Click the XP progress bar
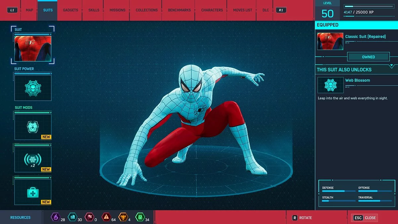The image size is (398, 224). (x=368, y=6)
